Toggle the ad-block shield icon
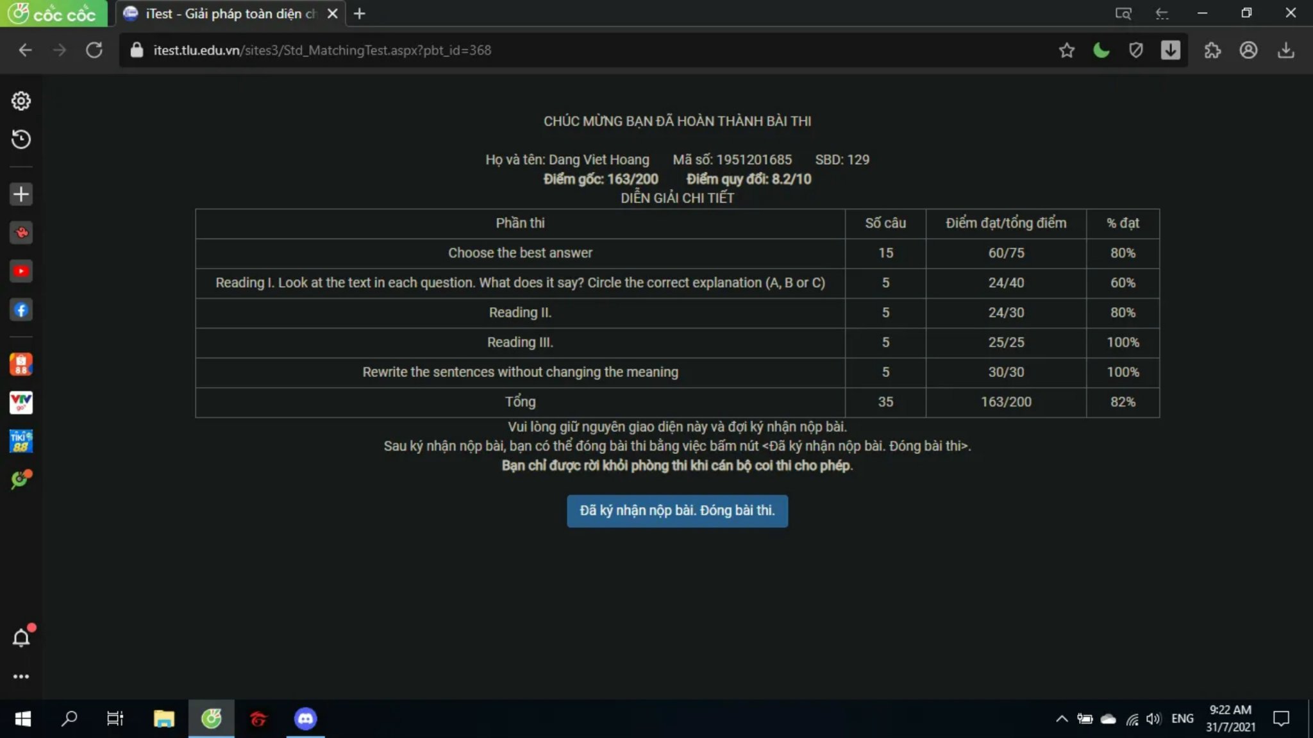 1135,50
